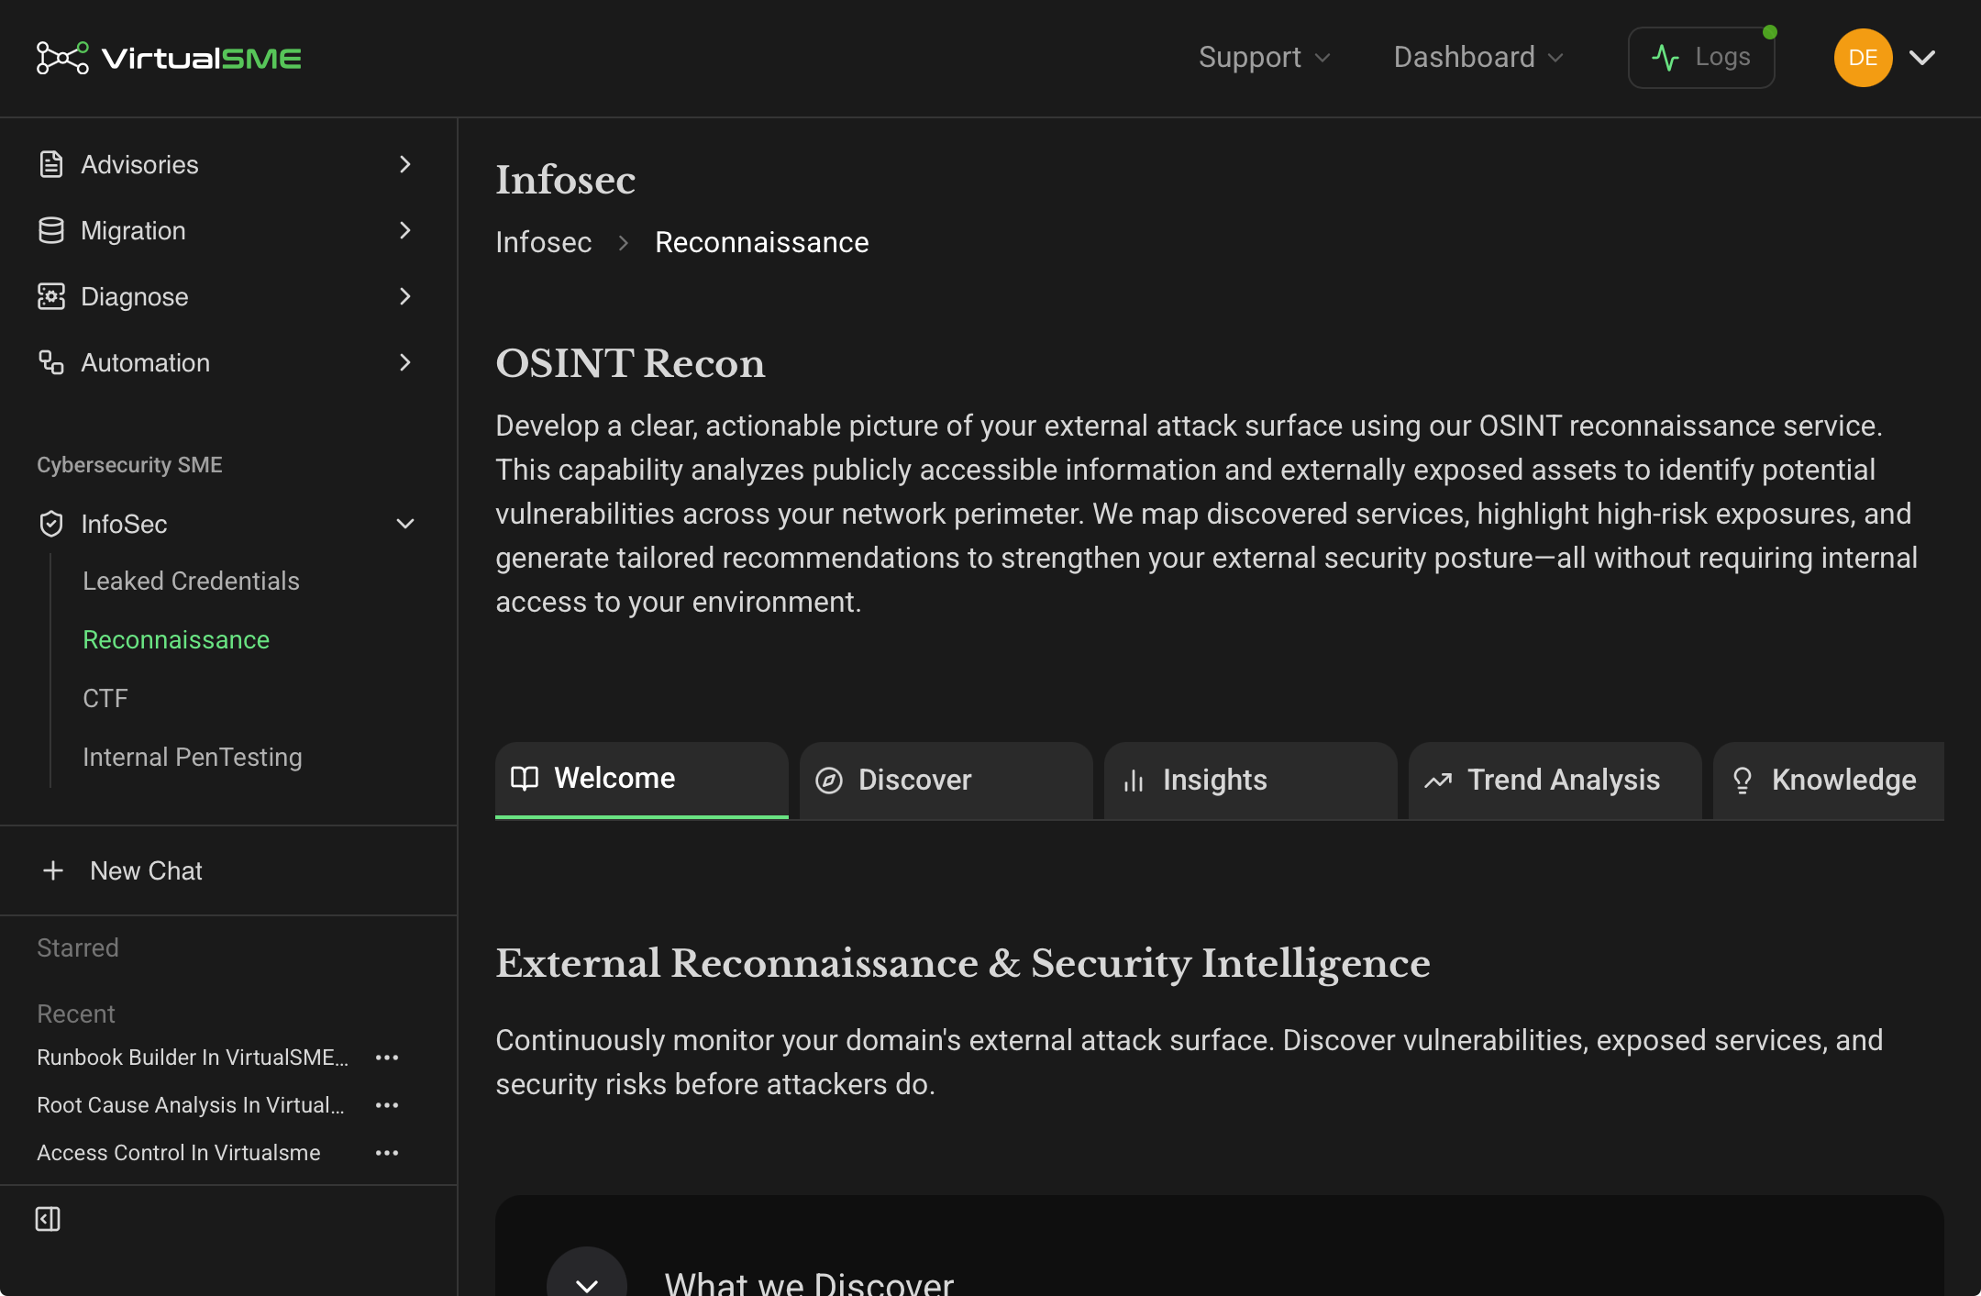Open the Automation menu item
The height and width of the screenshot is (1296, 1981).
click(x=228, y=362)
